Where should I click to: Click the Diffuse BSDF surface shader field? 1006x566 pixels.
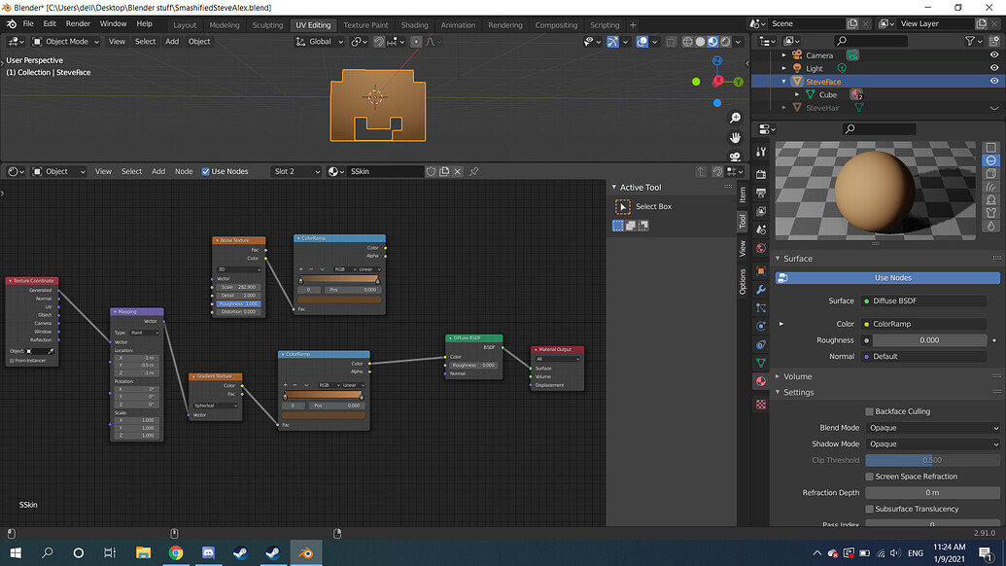click(923, 301)
